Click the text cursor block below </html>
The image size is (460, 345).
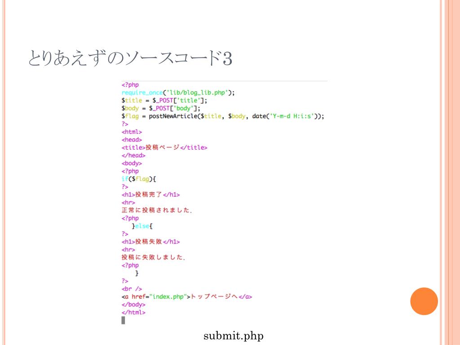click(x=123, y=320)
